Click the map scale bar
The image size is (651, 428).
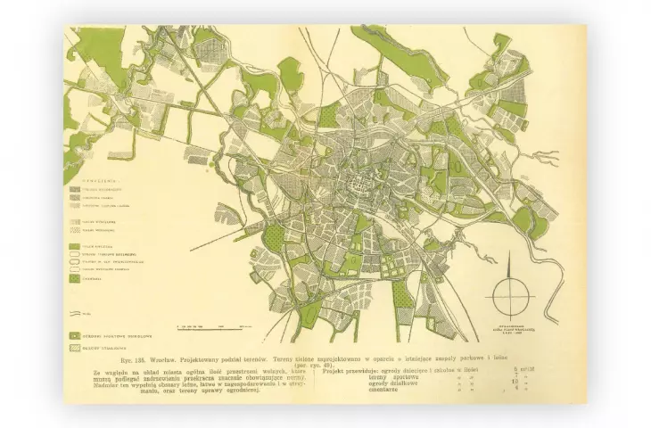(214, 327)
